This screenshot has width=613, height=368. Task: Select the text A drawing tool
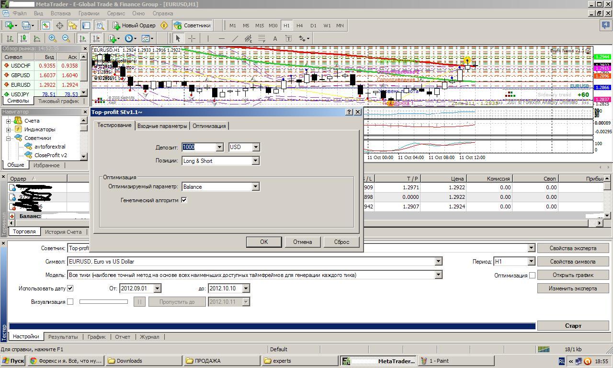coord(275,38)
